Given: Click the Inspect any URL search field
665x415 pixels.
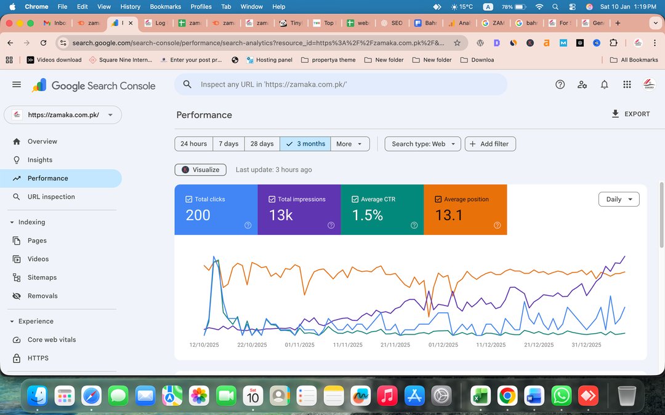Looking at the screenshot, I should click(345, 85).
